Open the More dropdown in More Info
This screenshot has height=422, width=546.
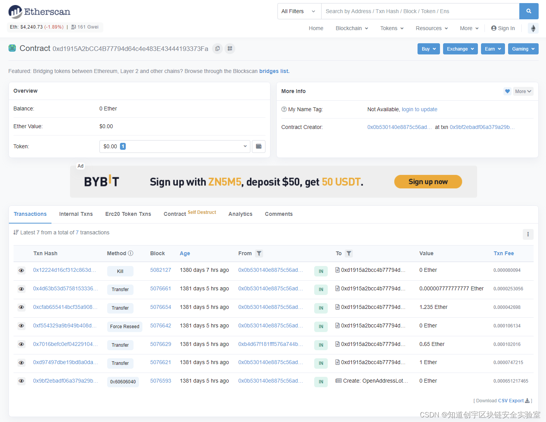523,92
